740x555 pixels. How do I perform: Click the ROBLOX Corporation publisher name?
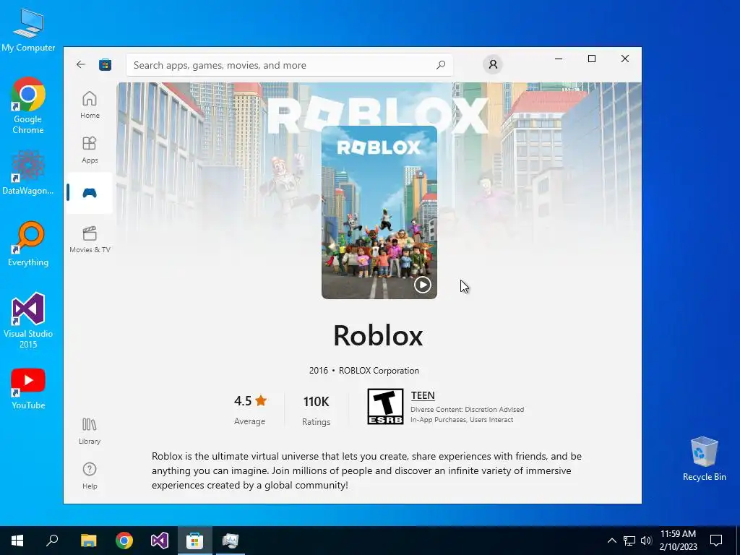[379, 371]
